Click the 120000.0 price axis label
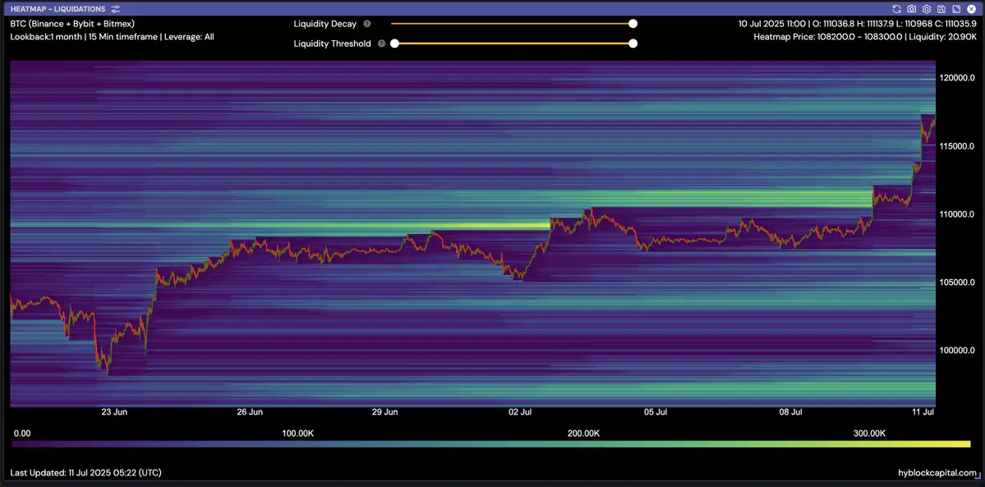Screen dimensions: 985x487 pos(957,78)
